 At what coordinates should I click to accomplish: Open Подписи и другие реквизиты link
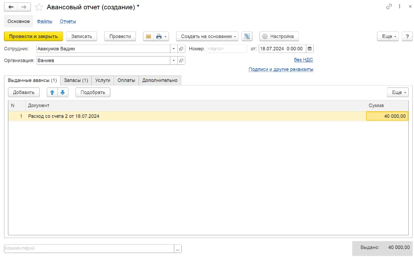click(281, 69)
